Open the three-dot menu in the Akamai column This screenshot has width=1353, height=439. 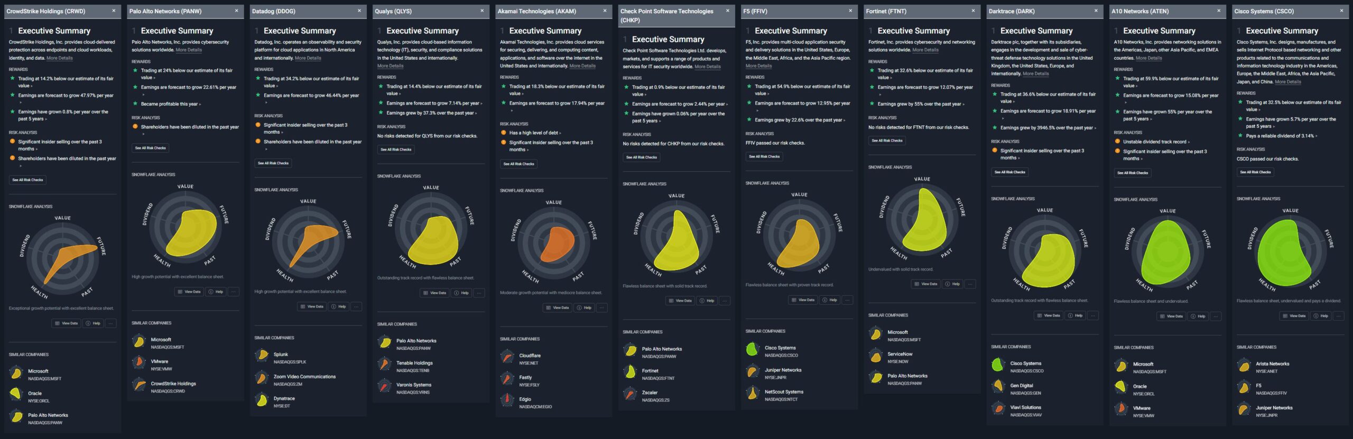[x=602, y=307]
